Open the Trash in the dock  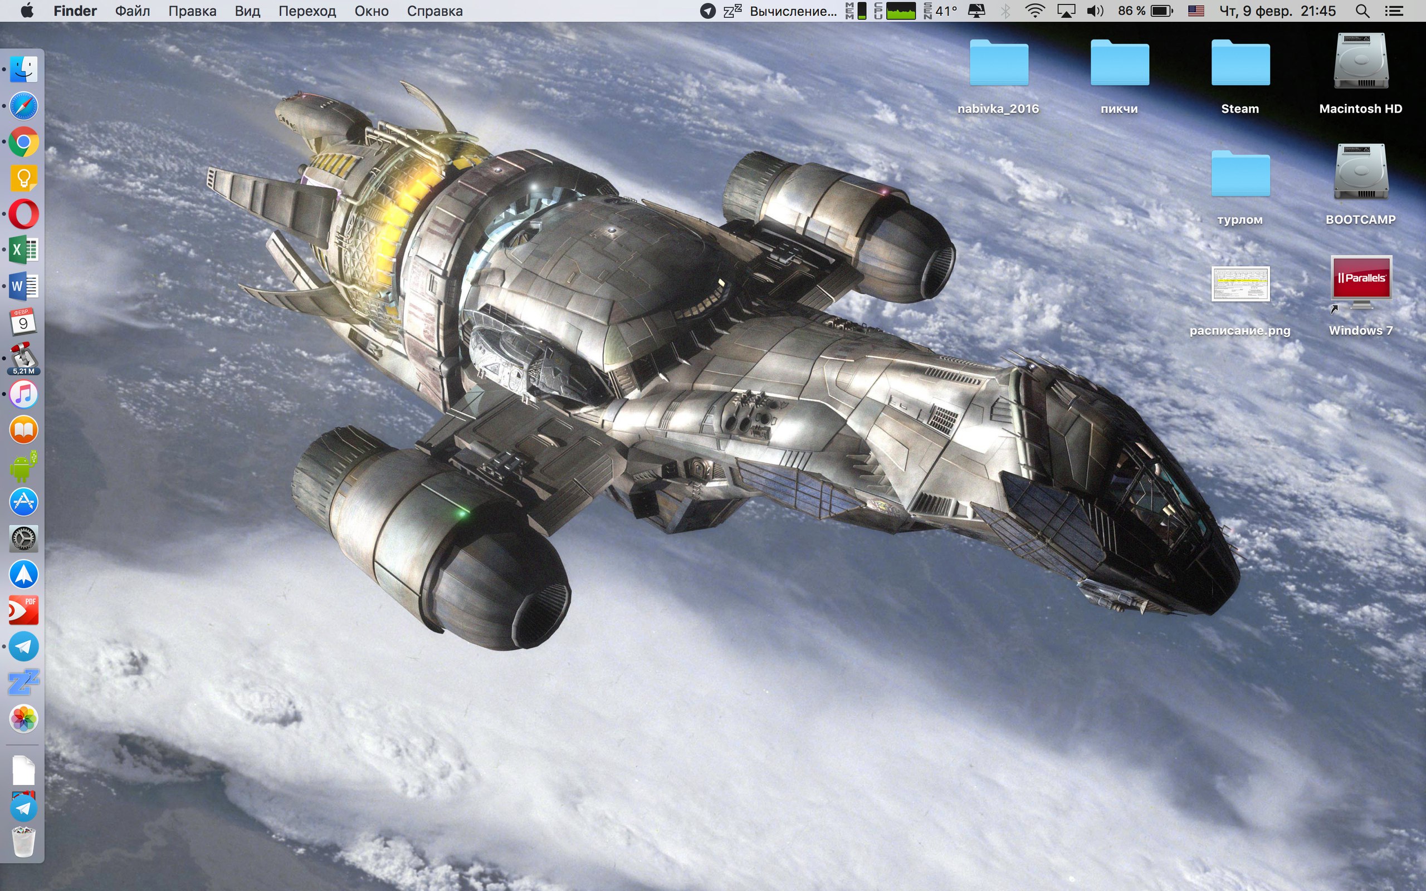23,841
